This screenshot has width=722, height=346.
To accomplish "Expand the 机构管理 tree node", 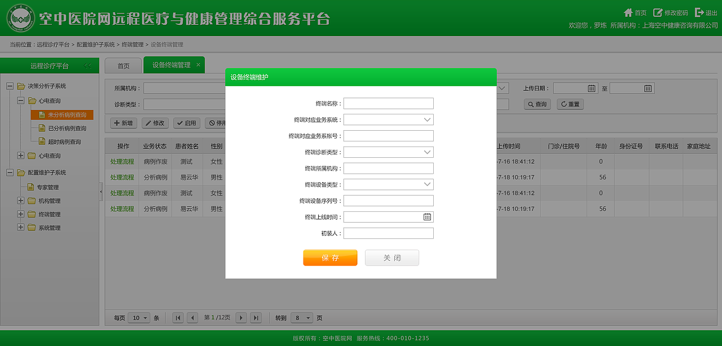I will point(21,201).
